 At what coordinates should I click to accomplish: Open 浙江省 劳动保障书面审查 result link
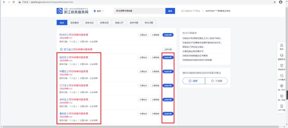[x=78, y=49]
